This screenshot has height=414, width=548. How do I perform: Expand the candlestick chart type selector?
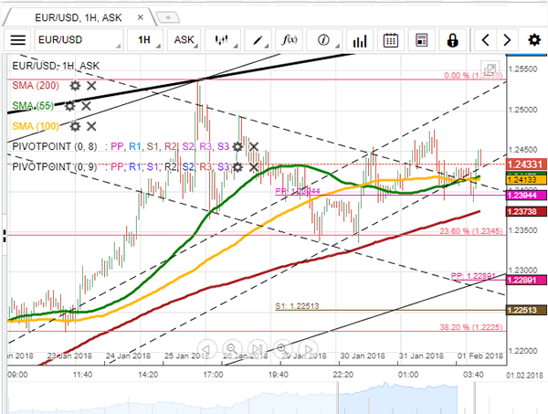[220, 39]
